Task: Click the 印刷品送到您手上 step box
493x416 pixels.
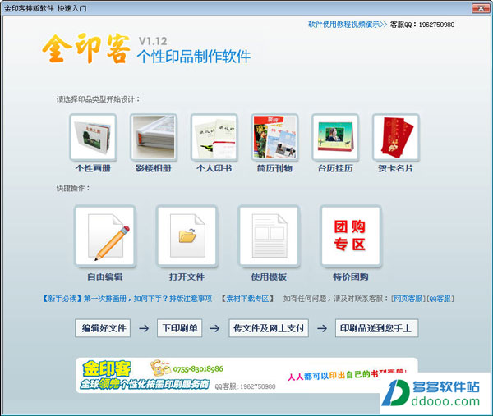Action: click(x=376, y=328)
